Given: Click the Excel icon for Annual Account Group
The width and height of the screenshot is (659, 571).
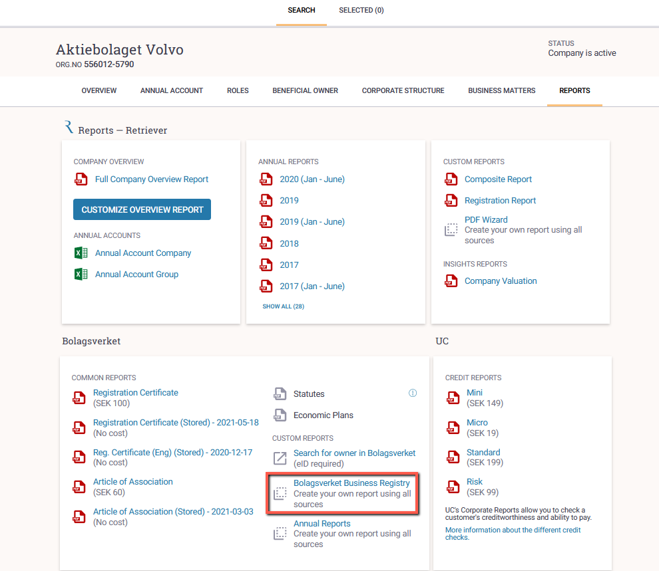Looking at the screenshot, I should coord(81,275).
